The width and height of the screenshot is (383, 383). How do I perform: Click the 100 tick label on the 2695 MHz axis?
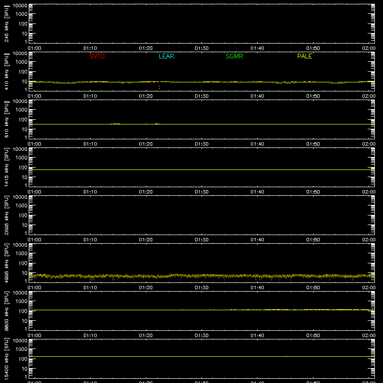(x=23, y=215)
